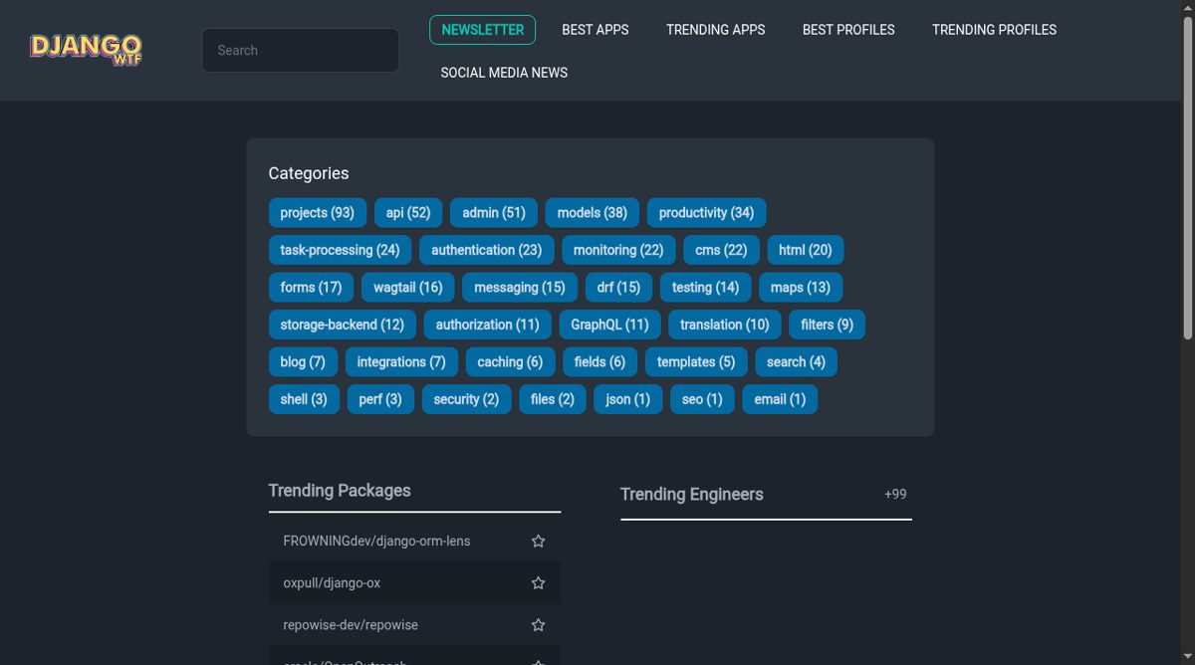The image size is (1195, 665).
Task: Browse the seo (1) category
Action: (703, 399)
